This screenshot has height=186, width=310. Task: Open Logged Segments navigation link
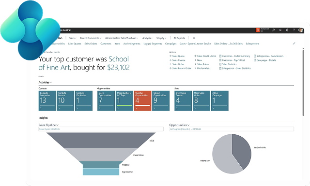pyautogui.click(x=153, y=43)
